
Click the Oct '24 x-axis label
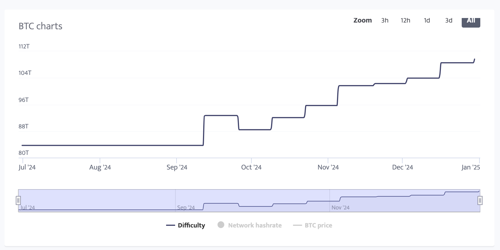click(251, 167)
